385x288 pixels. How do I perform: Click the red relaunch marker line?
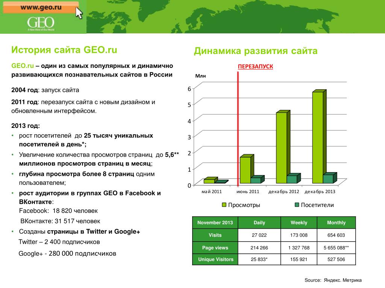238,129
